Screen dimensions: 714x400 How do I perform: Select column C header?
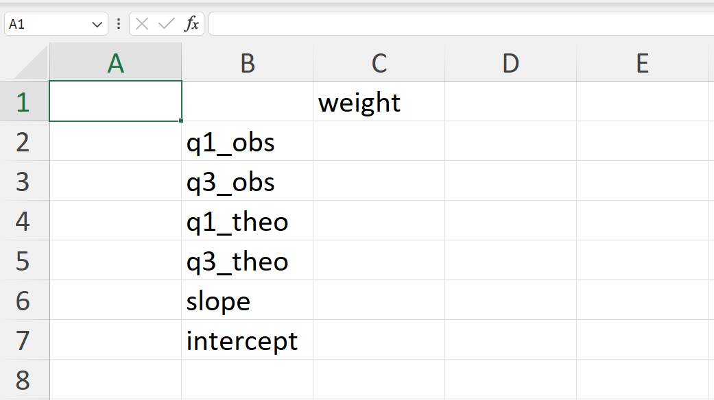(x=379, y=63)
